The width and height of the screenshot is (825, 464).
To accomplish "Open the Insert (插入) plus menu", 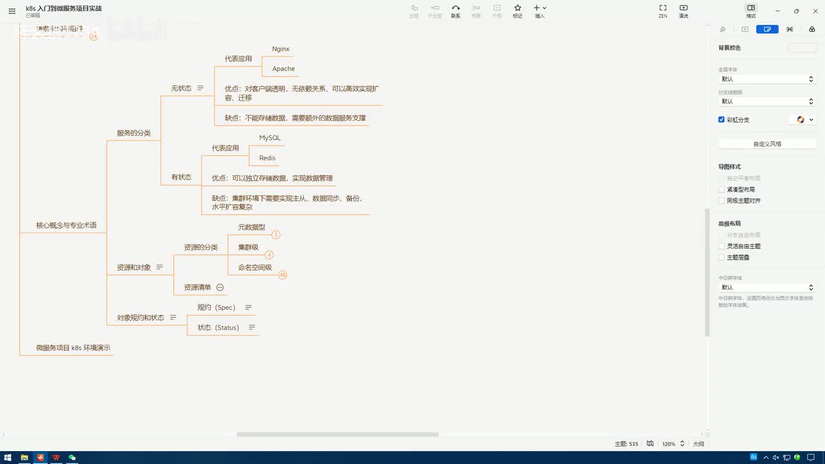I will pyautogui.click(x=540, y=11).
